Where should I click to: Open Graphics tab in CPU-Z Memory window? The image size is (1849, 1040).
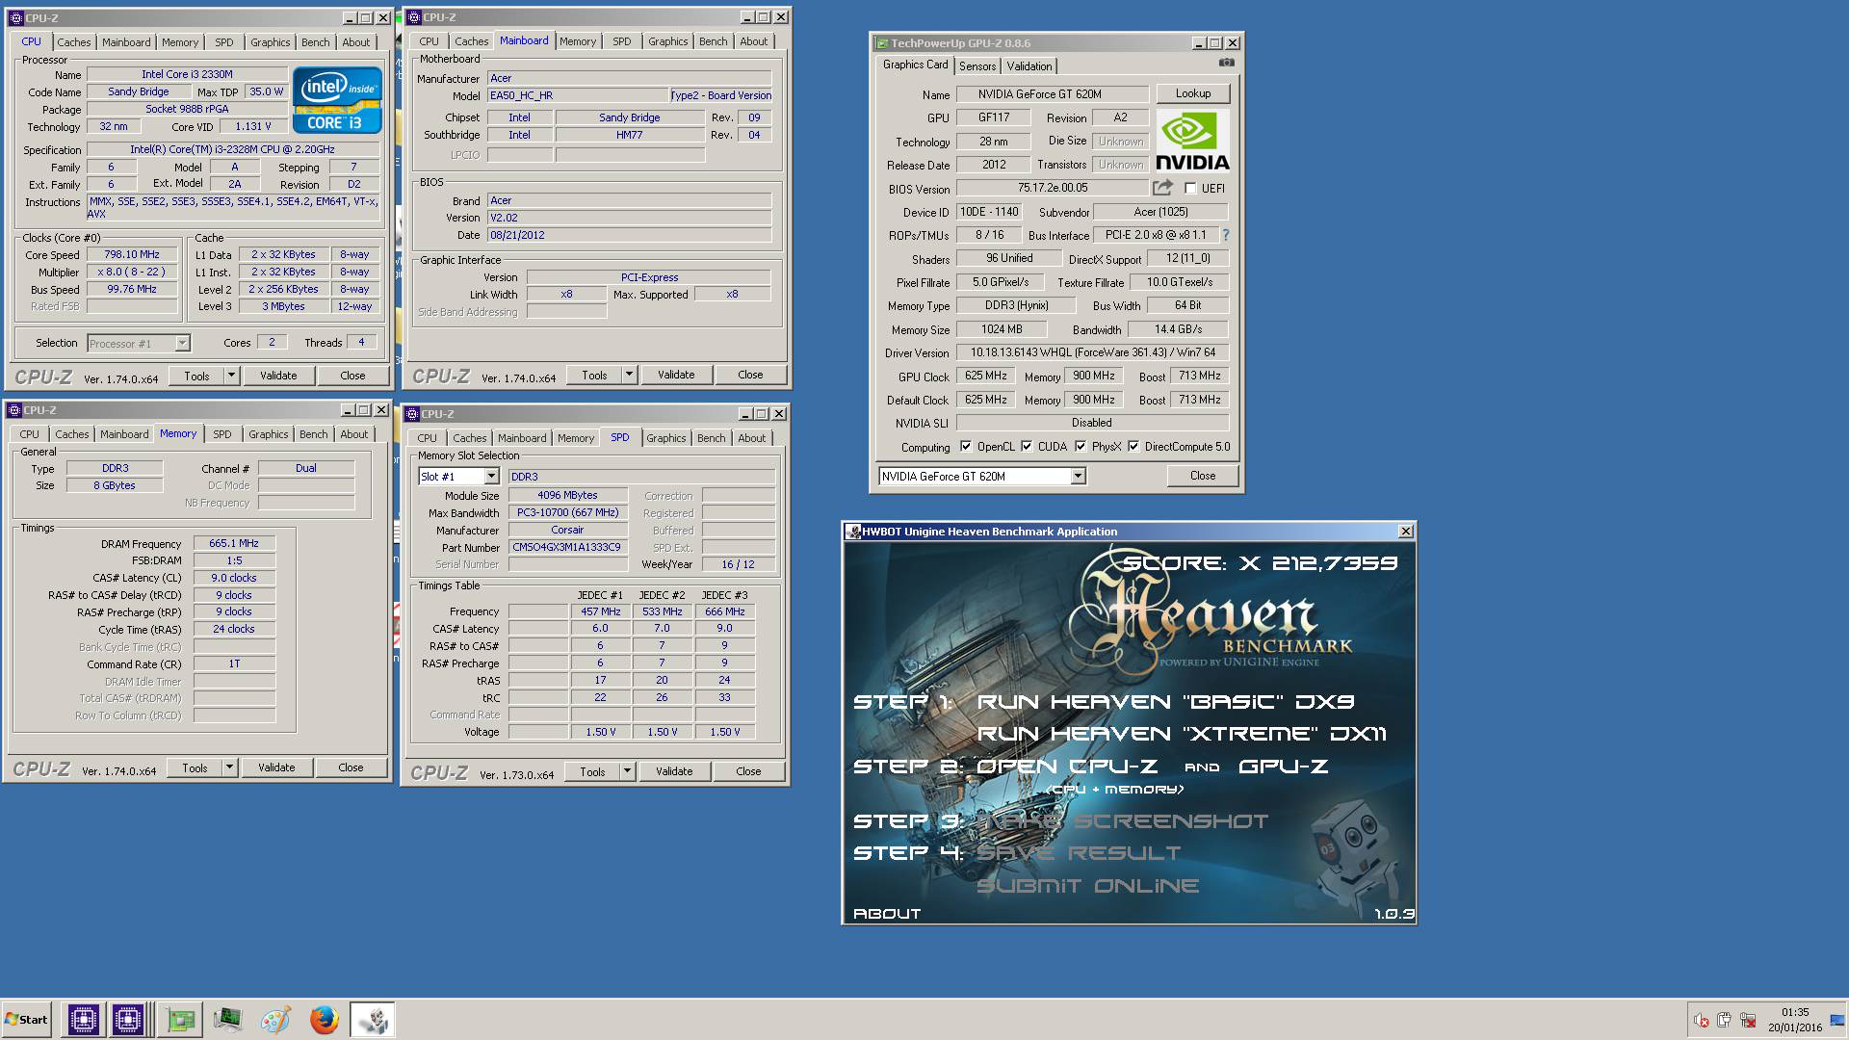[x=269, y=434]
